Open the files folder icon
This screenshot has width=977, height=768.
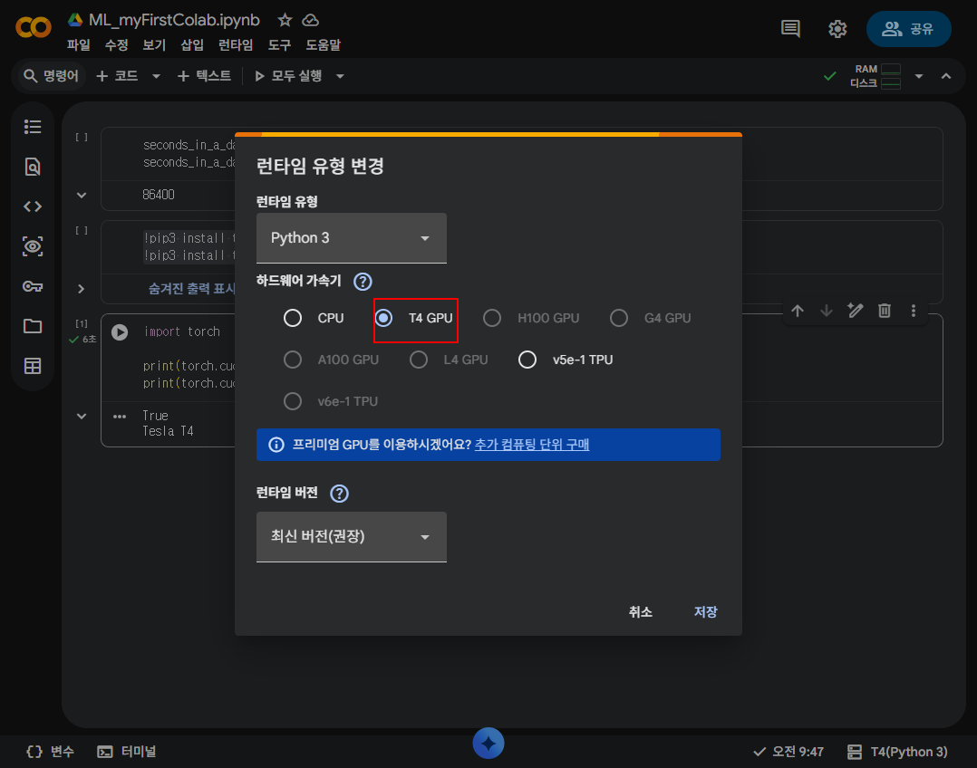coord(33,326)
